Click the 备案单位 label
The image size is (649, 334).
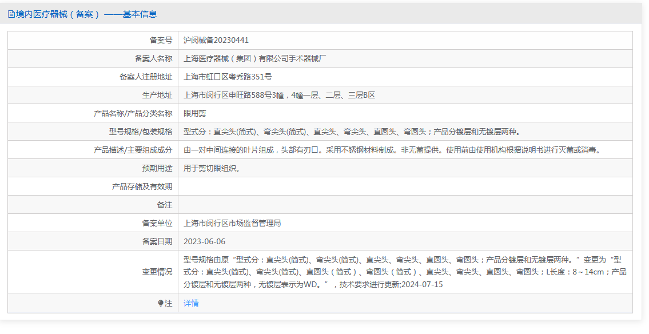(157, 223)
